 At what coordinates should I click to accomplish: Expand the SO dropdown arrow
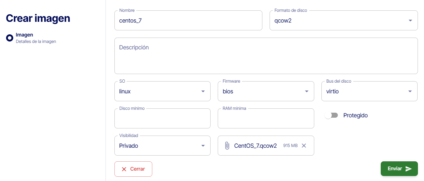click(203, 91)
